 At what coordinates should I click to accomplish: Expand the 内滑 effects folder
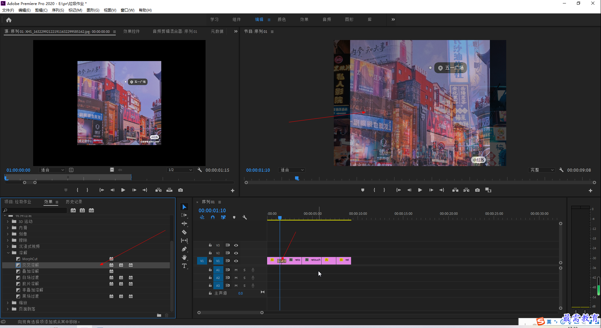8,228
